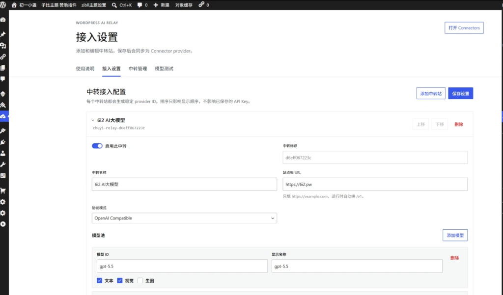Click the 下移 button
The image size is (503, 295).
(x=440, y=124)
